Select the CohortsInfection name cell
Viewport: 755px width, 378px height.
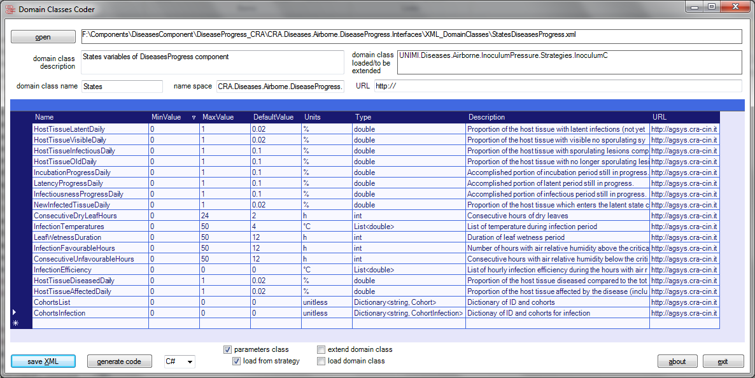[90, 313]
